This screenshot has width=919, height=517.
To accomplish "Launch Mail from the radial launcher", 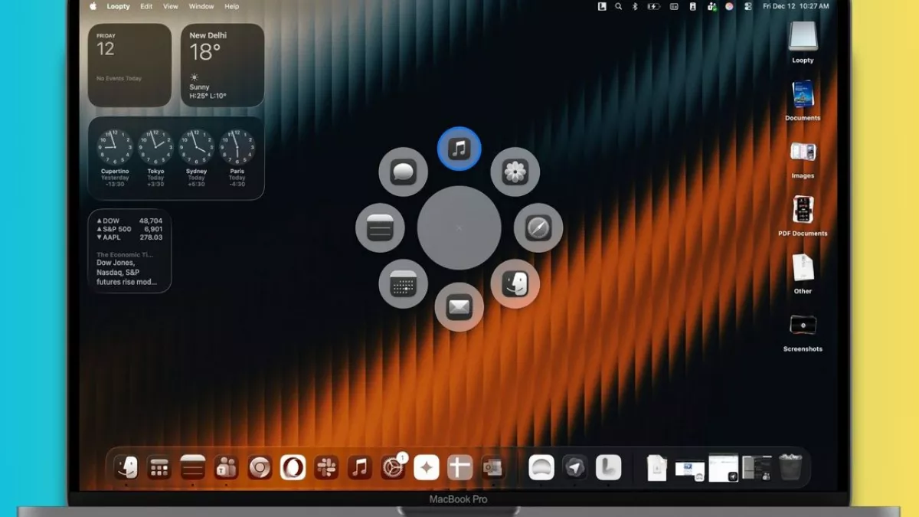I will [459, 307].
